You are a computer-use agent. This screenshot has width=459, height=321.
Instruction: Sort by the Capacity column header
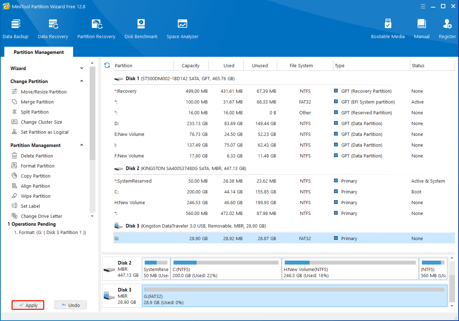[191, 65]
